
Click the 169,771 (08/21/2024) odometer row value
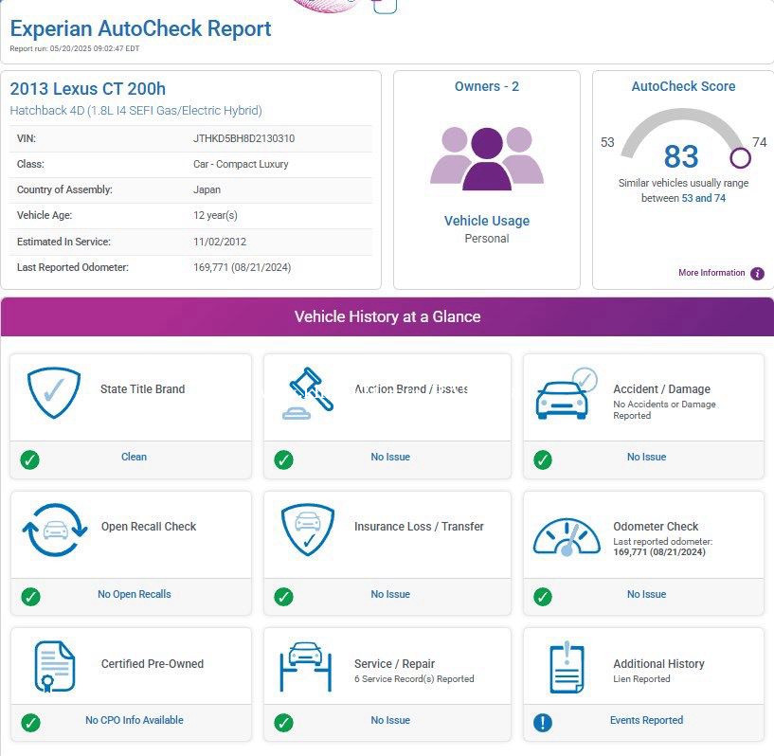coord(242,267)
